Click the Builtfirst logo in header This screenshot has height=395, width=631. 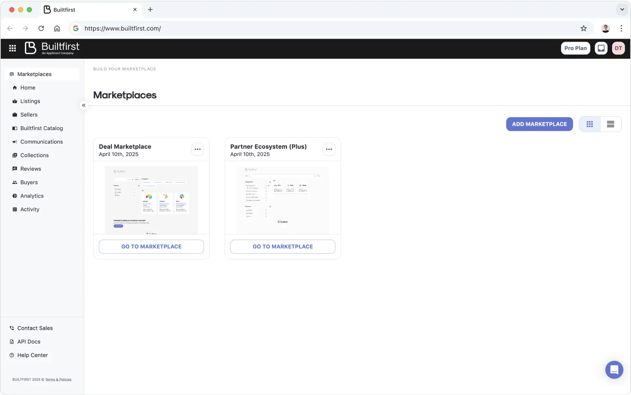[x=52, y=48]
